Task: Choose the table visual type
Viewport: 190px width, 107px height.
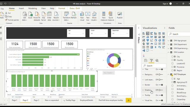Action: click(x=148, y=47)
